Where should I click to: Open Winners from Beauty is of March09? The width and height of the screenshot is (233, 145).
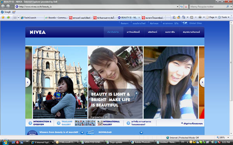(59, 132)
